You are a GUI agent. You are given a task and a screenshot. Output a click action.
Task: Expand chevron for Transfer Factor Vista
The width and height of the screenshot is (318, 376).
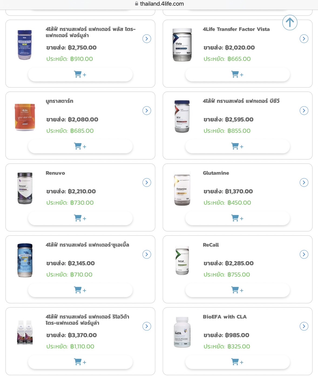[304, 39]
